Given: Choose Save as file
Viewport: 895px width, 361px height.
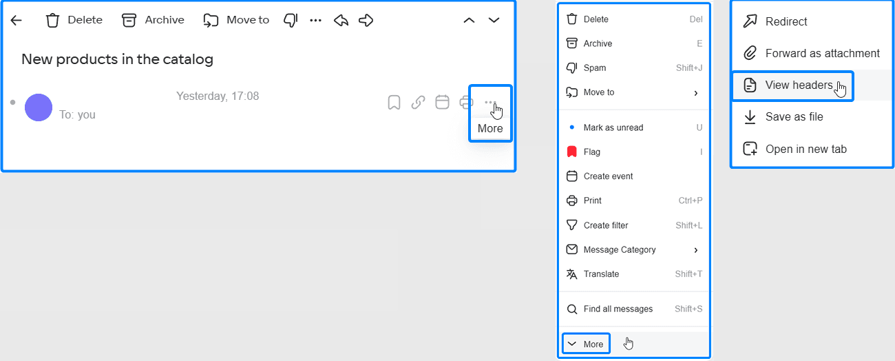Looking at the screenshot, I should tap(812, 117).
